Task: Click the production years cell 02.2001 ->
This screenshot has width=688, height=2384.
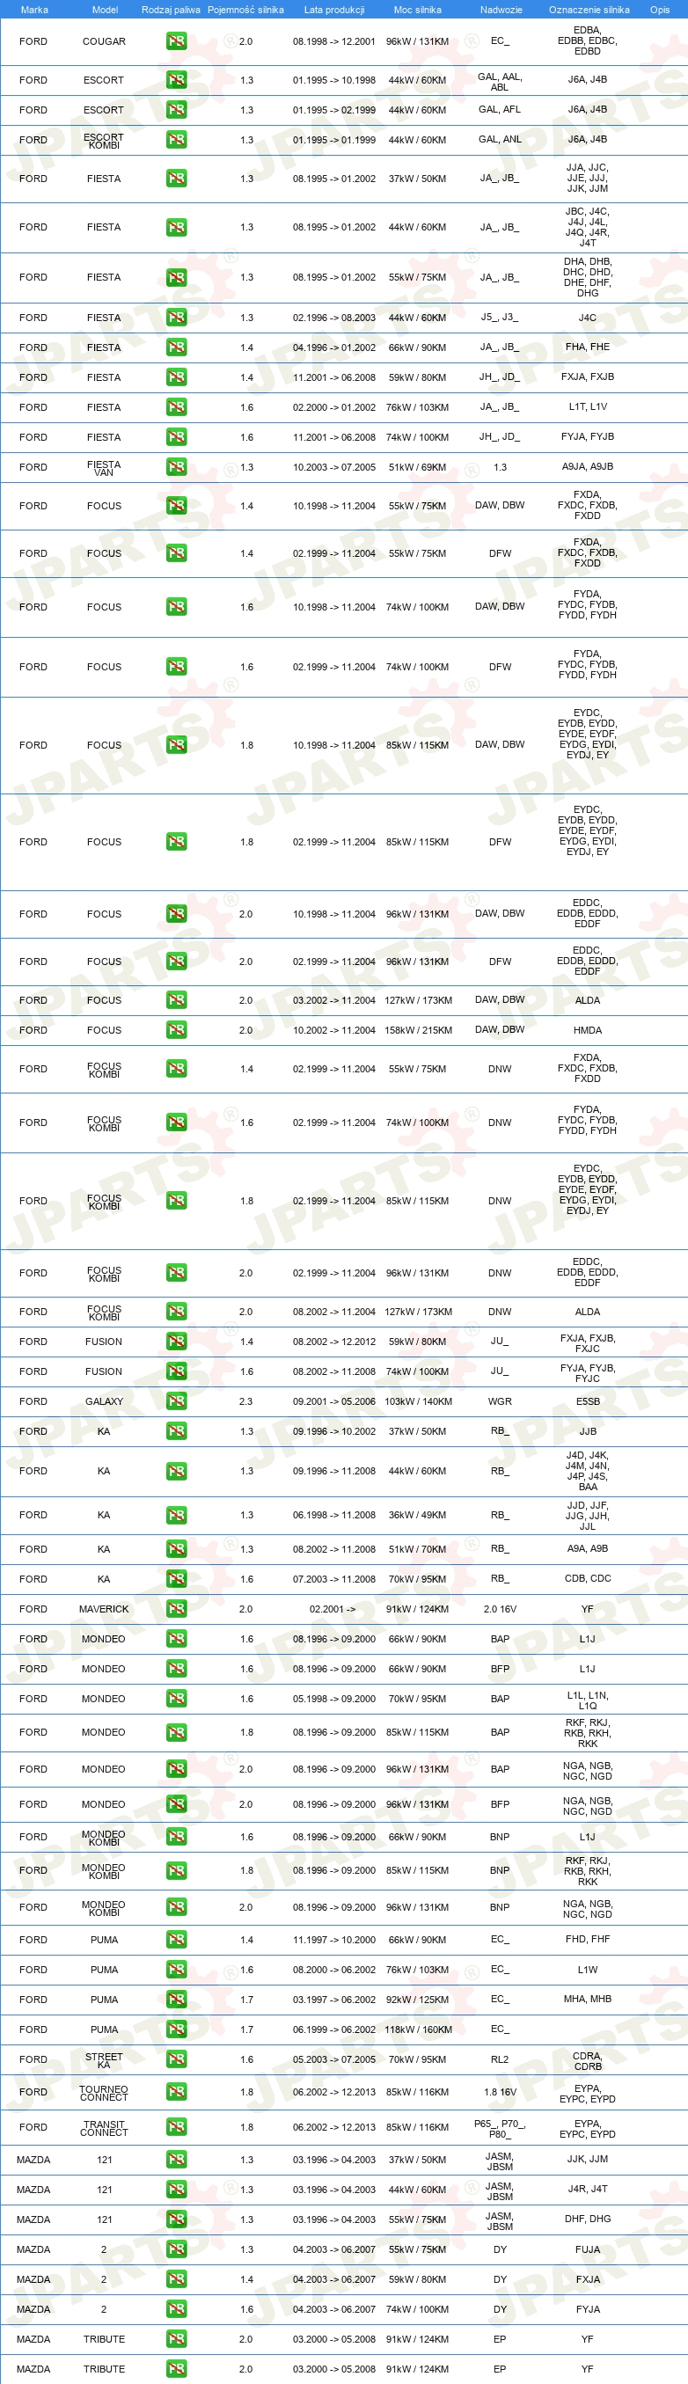Action: (x=333, y=1609)
